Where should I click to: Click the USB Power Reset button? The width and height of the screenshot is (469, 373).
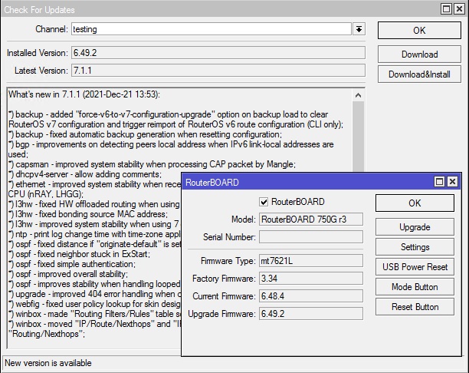(415, 266)
